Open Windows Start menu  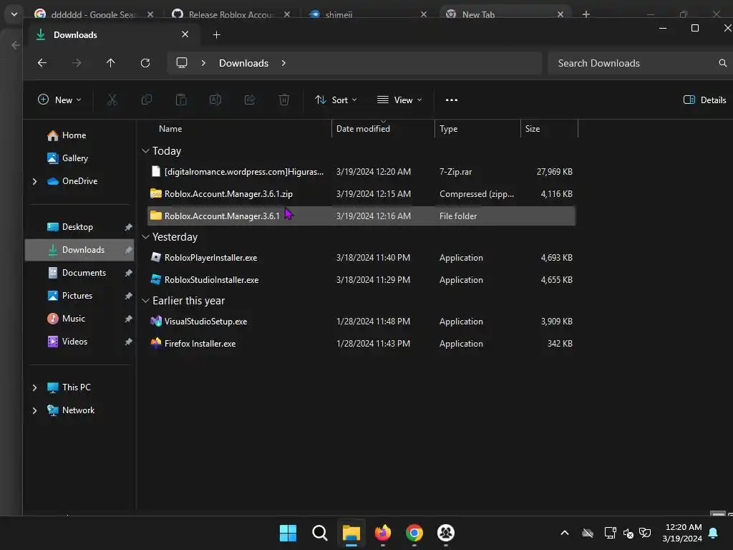tap(288, 533)
